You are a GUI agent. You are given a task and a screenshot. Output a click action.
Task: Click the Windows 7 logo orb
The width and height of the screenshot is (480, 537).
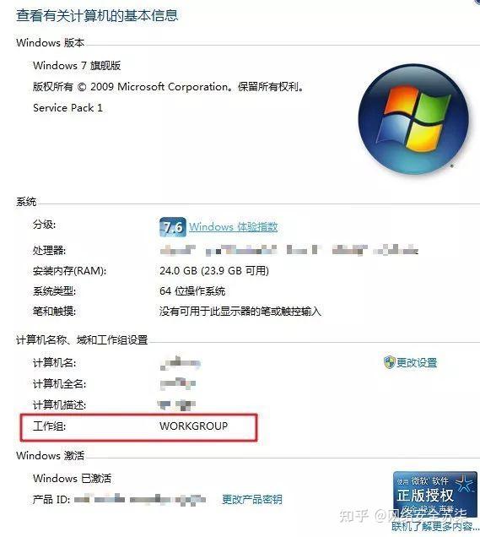pyautogui.click(x=413, y=119)
